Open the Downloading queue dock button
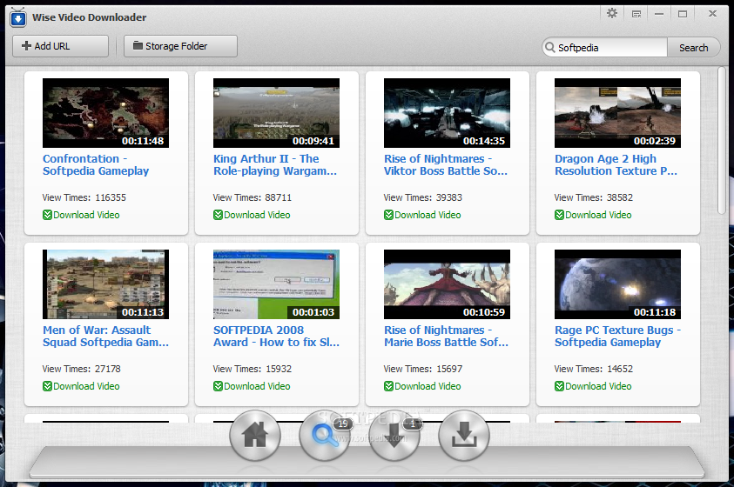Viewport: 734px width, 487px height. 394,435
